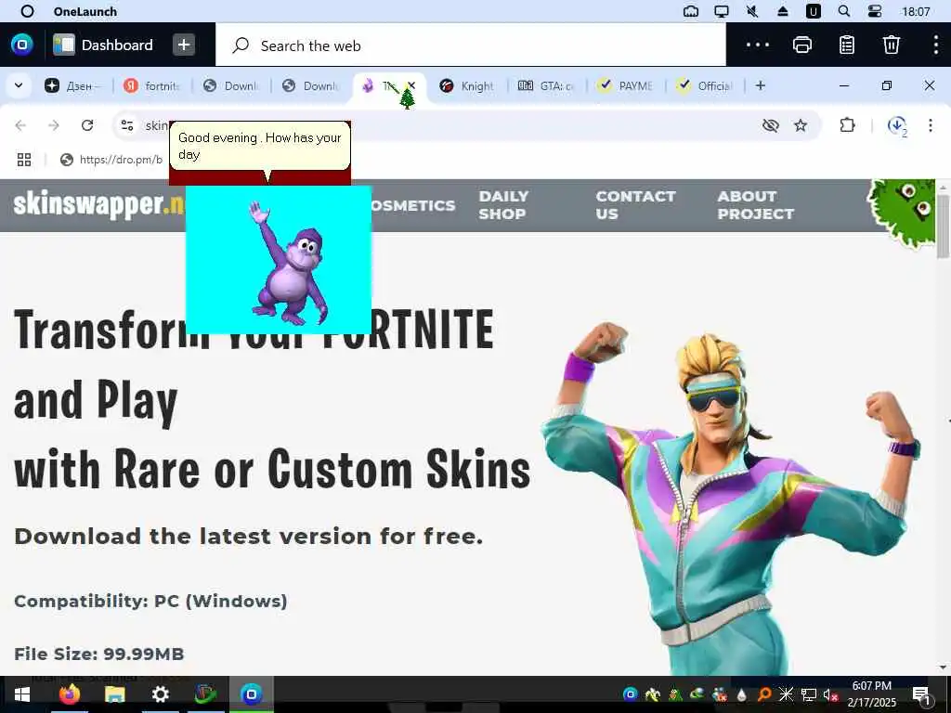The width and height of the screenshot is (951, 713).
Task: Open the clipboard checklist icon
Action: click(x=847, y=45)
